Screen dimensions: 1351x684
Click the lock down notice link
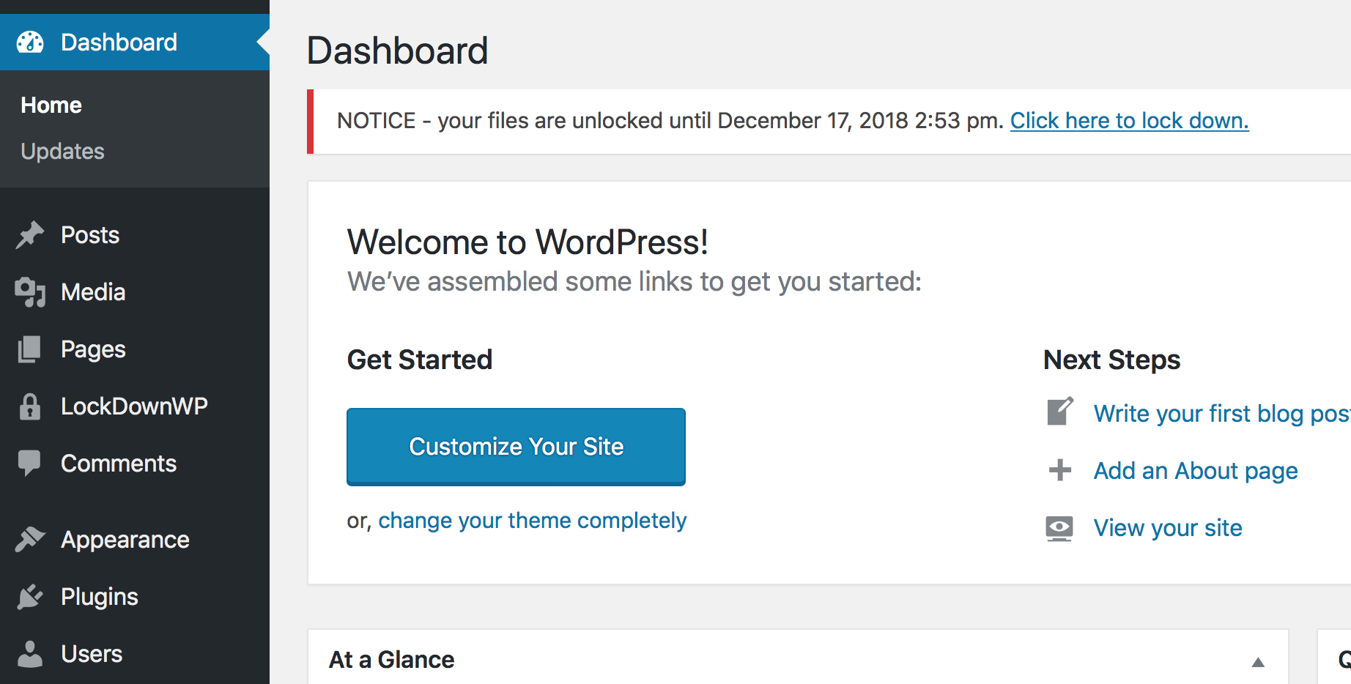click(1129, 121)
